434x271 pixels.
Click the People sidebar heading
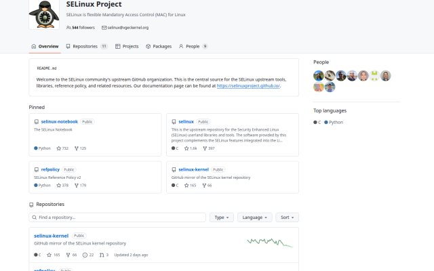(x=321, y=62)
